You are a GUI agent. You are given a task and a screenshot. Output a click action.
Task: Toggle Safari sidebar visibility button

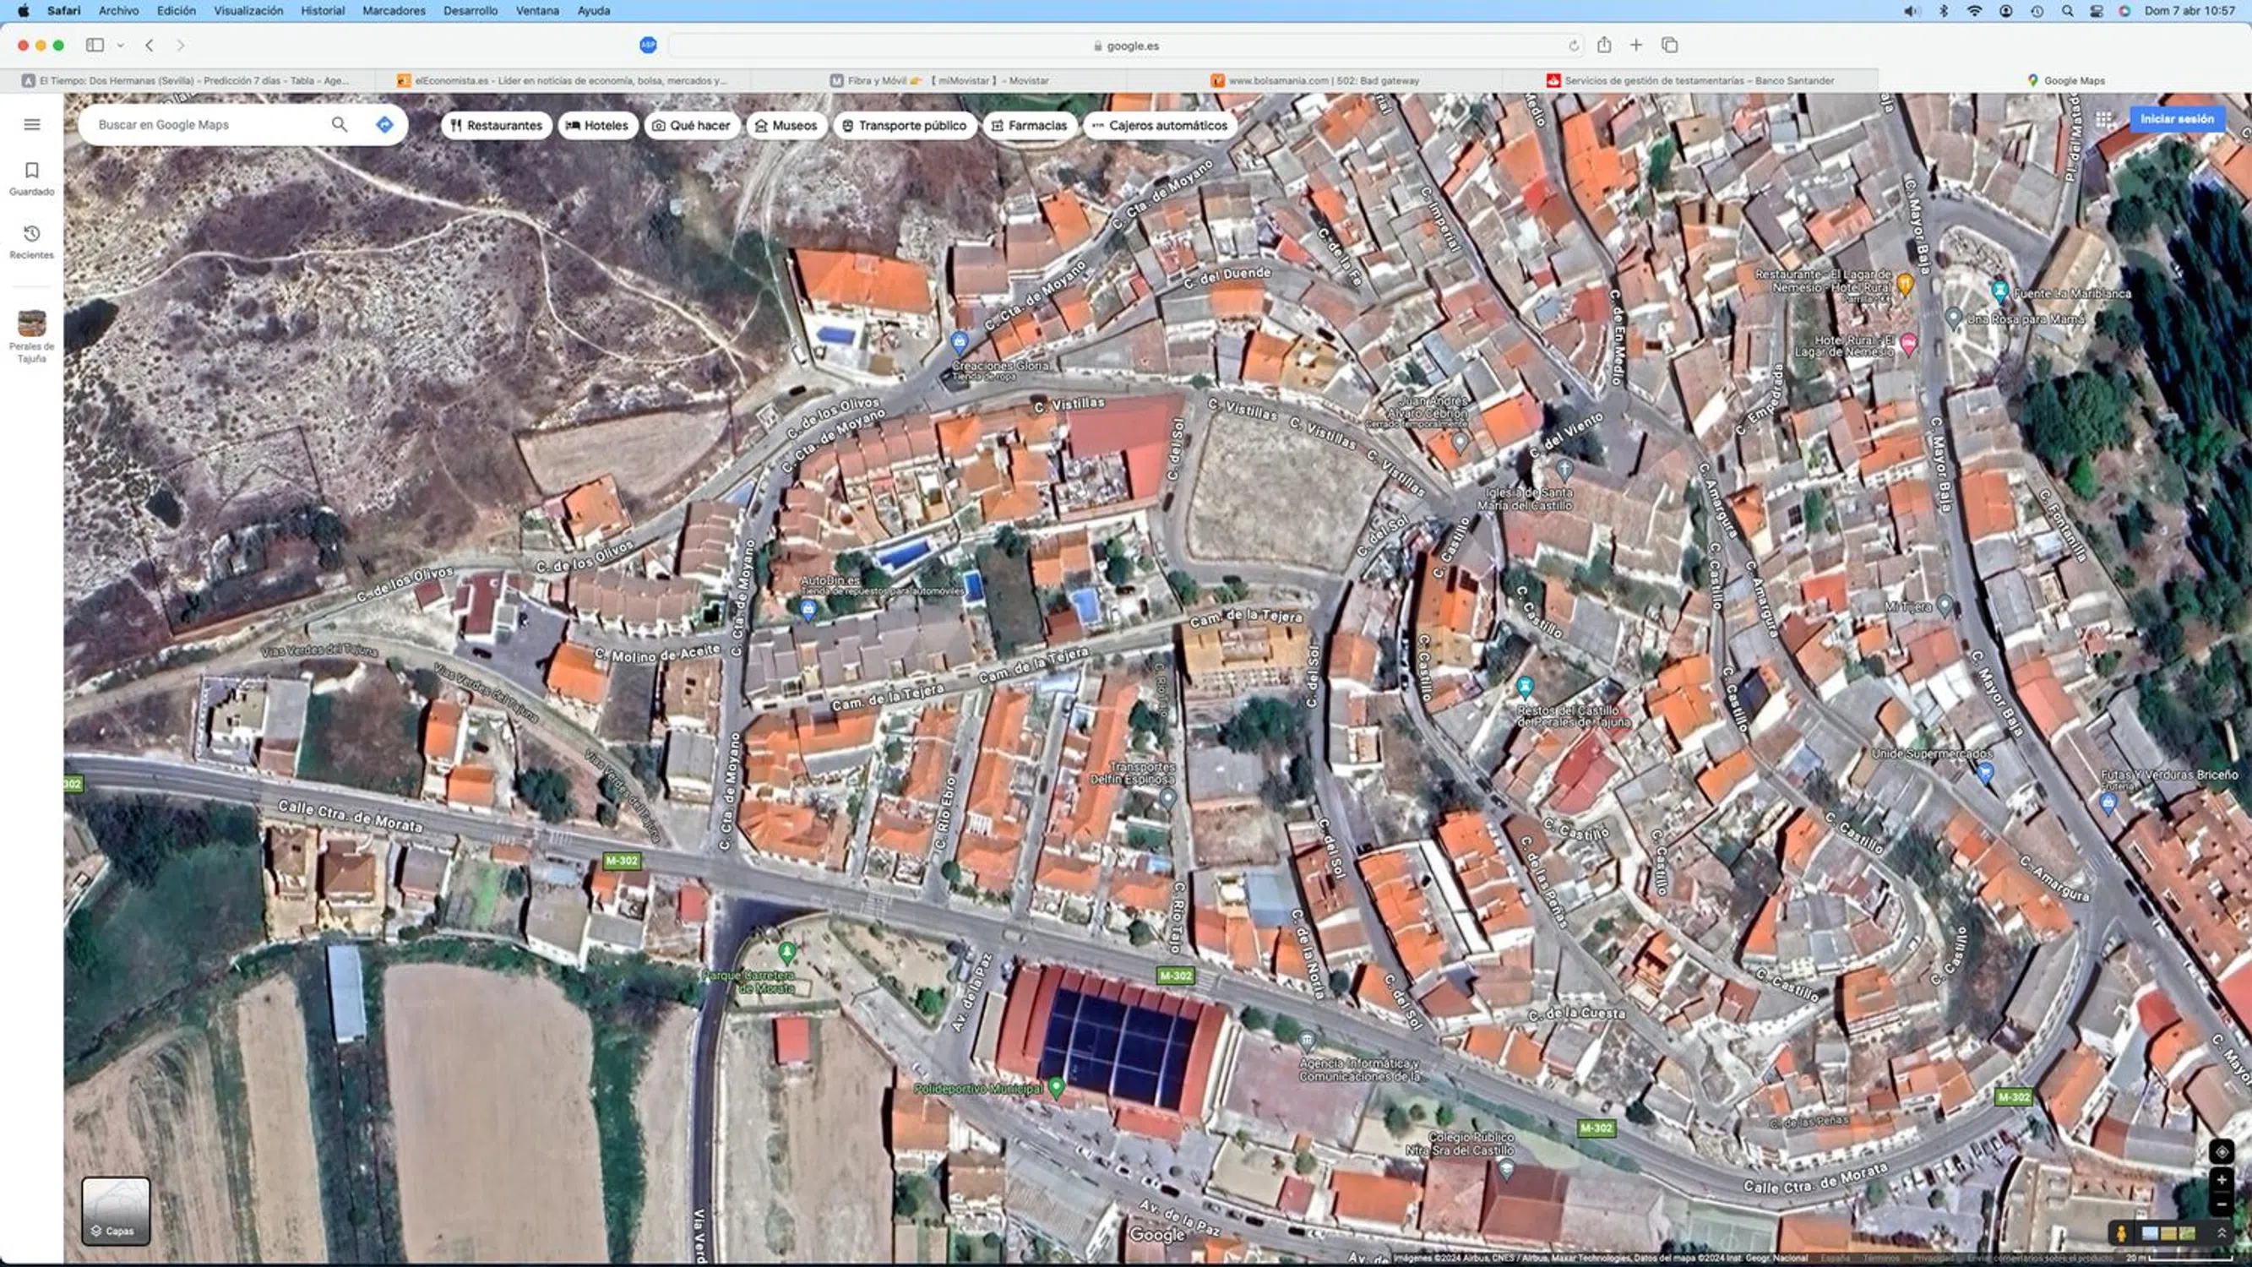point(95,46)
